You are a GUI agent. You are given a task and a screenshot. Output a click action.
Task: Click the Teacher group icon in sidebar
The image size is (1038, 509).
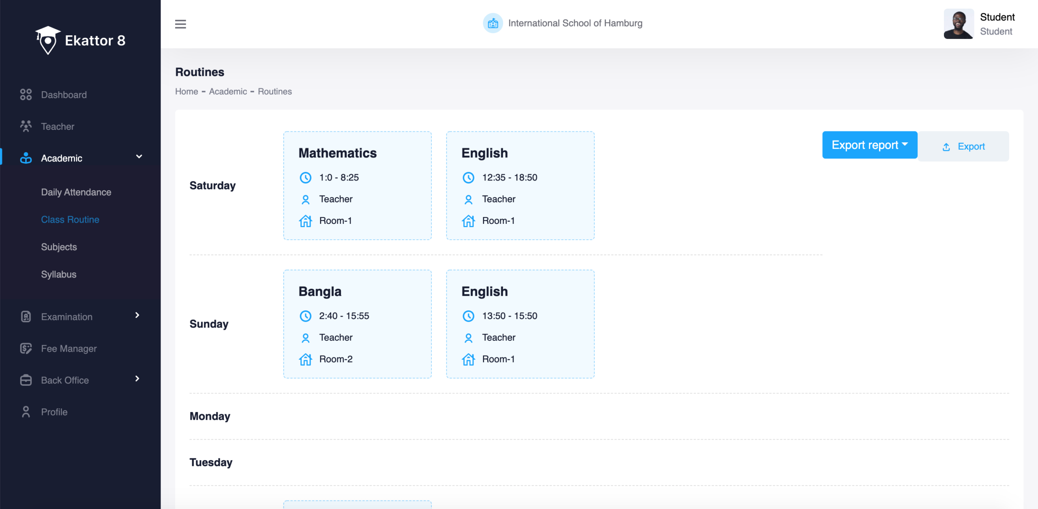(26, 126)
